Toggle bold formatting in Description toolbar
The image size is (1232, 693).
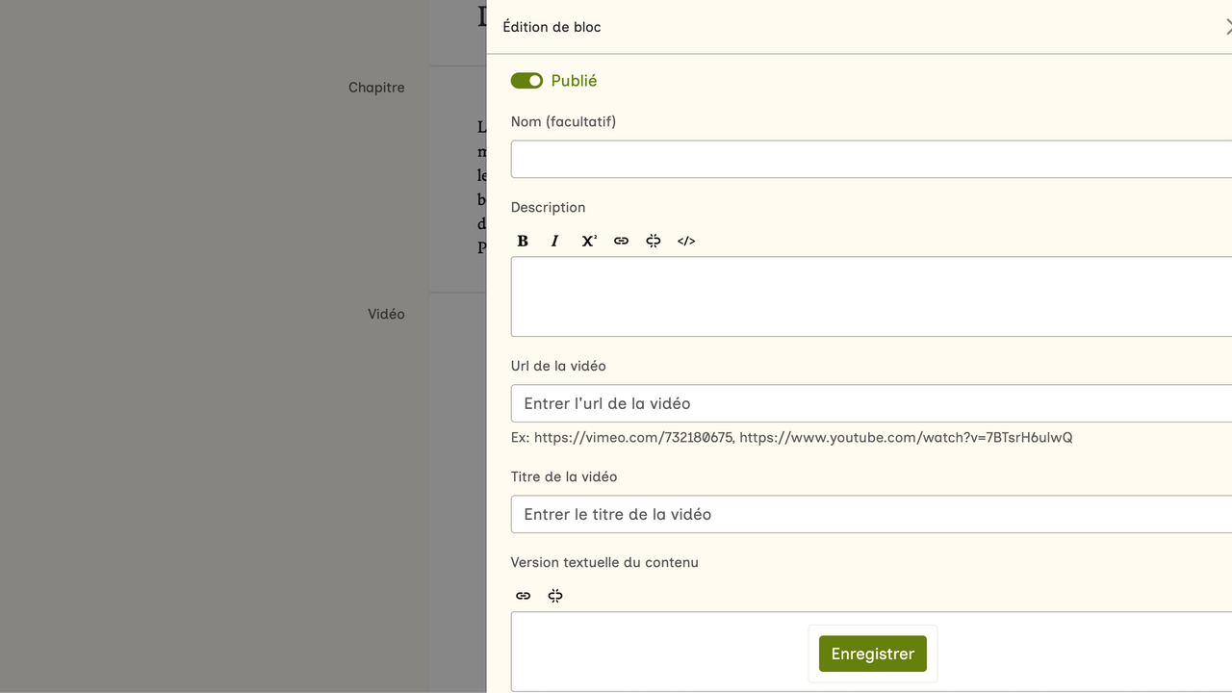tap(523, 241)
